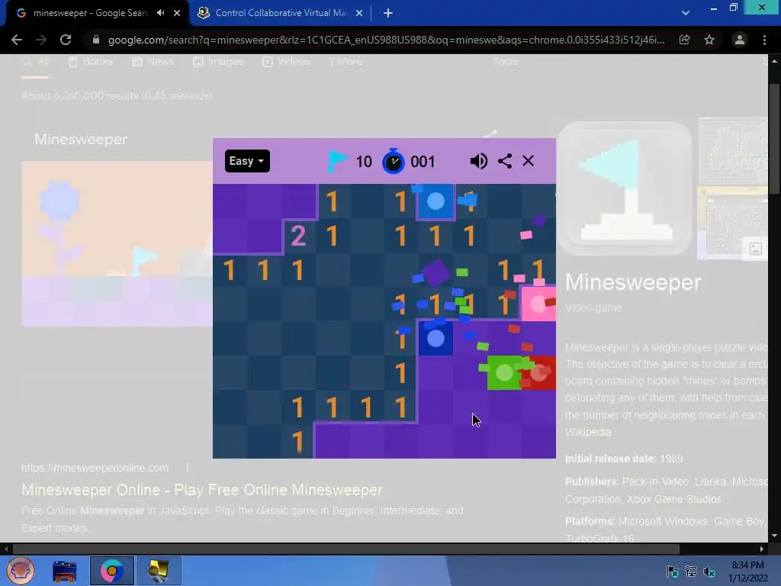The height and width of the screenshot is (586, 781).
Task: Share the Minesweeper game
Action: [x=505, y=161]
